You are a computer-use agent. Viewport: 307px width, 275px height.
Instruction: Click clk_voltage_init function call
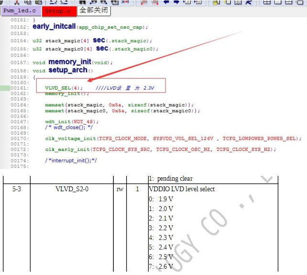70,138
